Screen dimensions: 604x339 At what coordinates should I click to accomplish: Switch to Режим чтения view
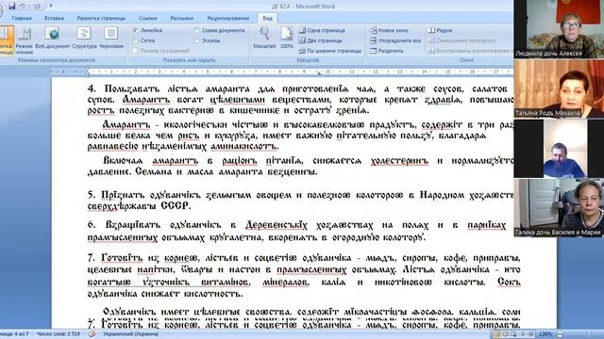[x=25, y=40]
